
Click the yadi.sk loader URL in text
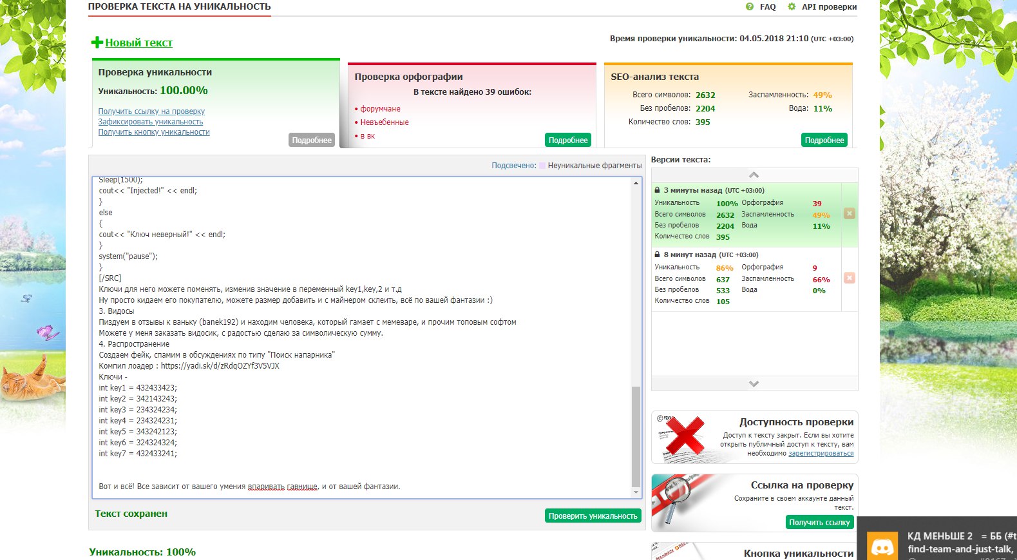point(220,366)
